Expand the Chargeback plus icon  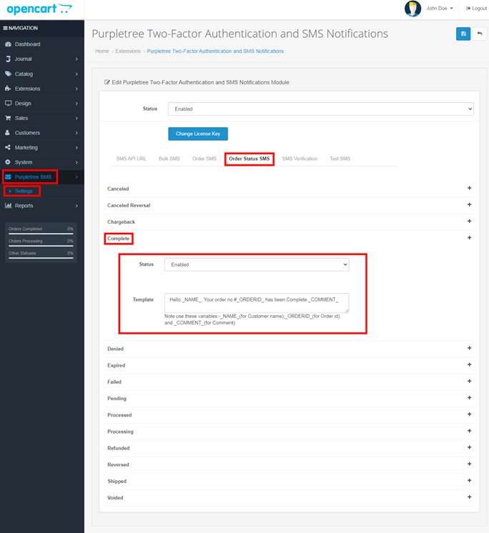coord(469,221)
